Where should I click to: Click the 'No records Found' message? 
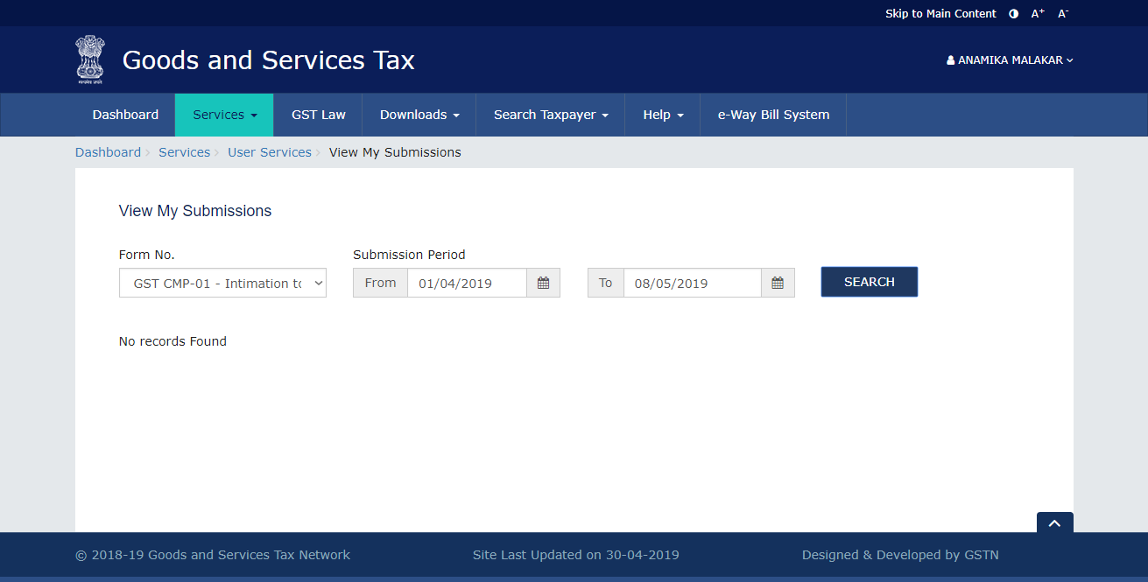point(173,341)
